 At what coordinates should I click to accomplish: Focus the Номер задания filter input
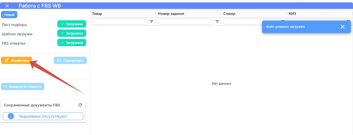point(186,22)
